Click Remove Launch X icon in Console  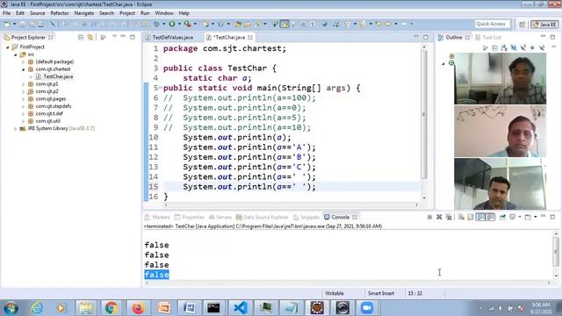(x=439, y=217)
